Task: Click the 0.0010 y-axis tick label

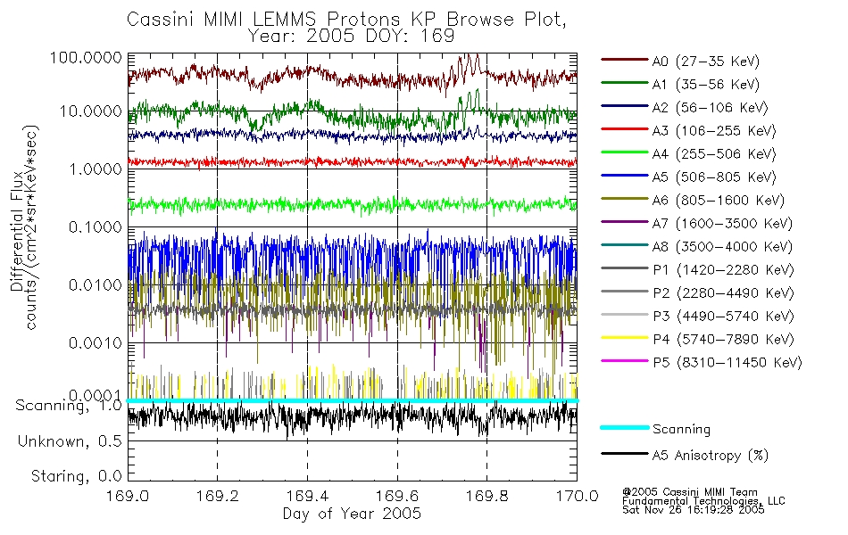Action: click(96, 342)
